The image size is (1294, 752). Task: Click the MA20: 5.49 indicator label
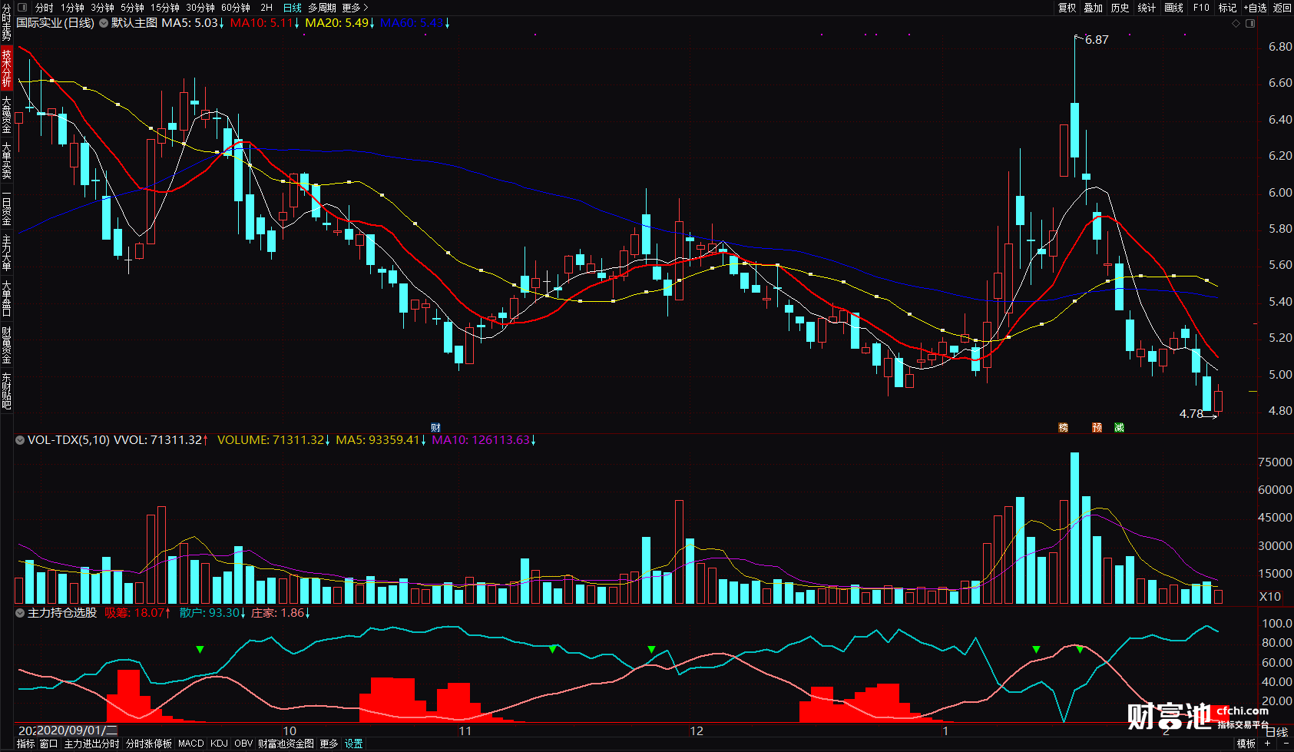pos(340,23)
